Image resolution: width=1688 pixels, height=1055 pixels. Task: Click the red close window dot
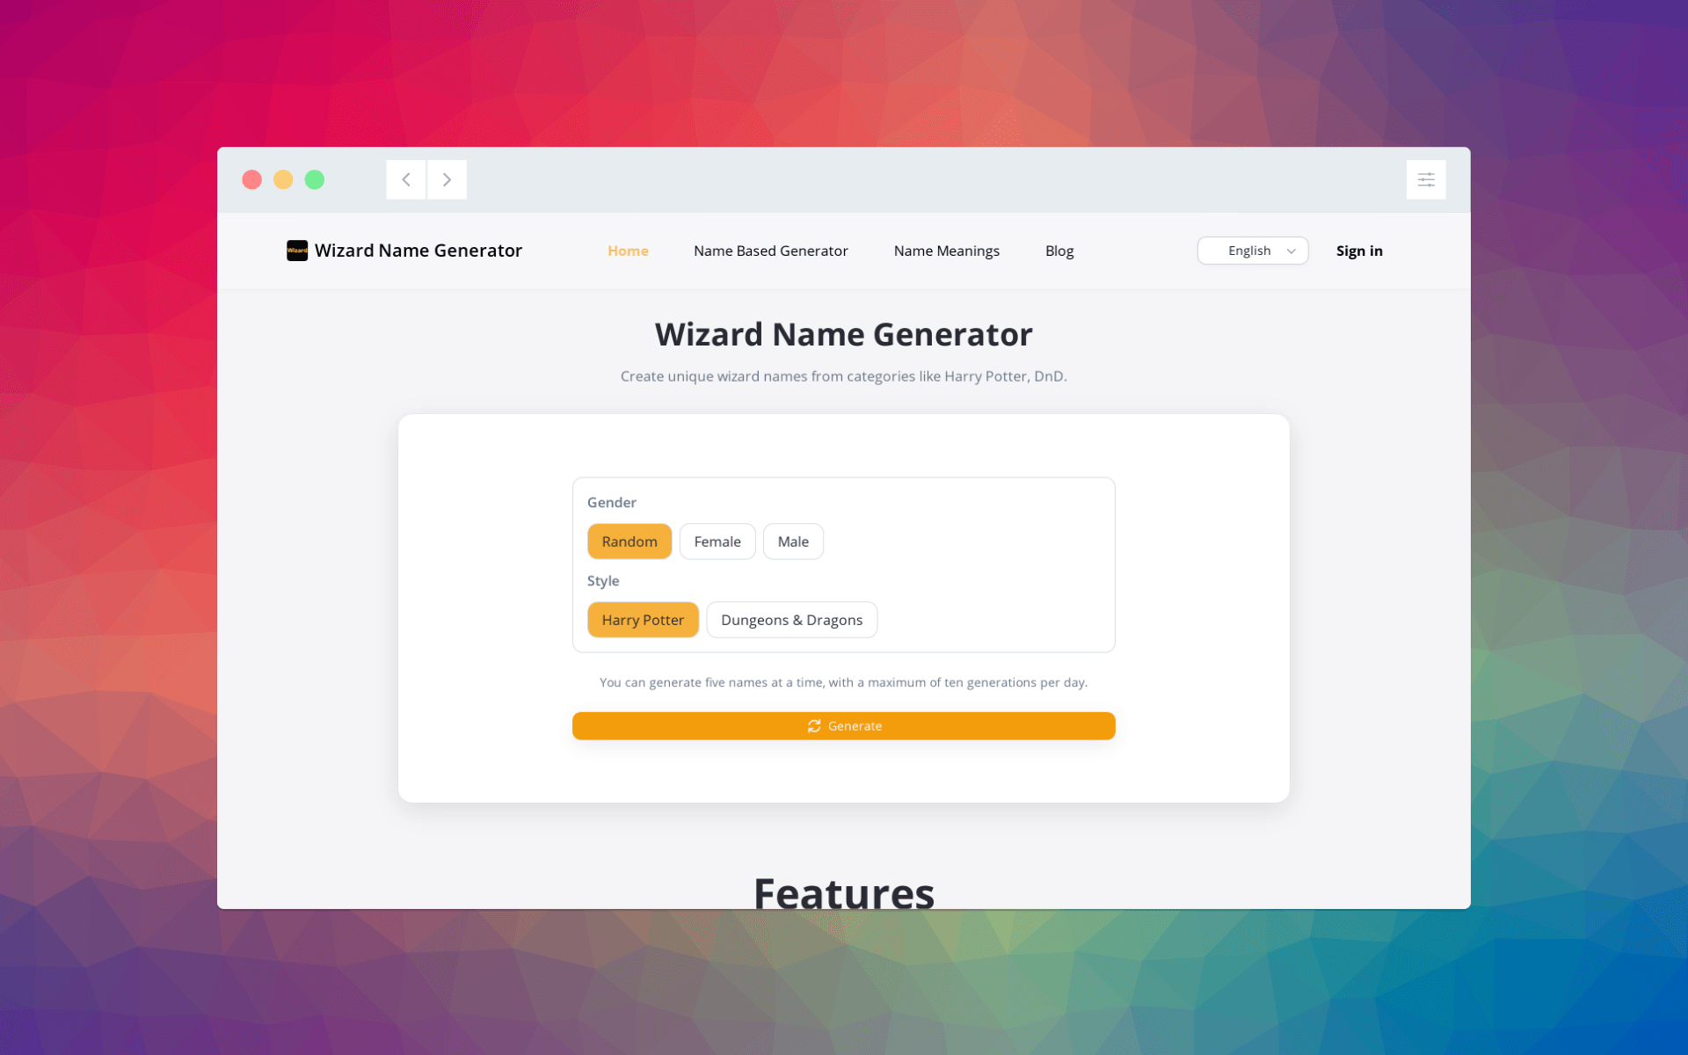(x=252, y=179)
